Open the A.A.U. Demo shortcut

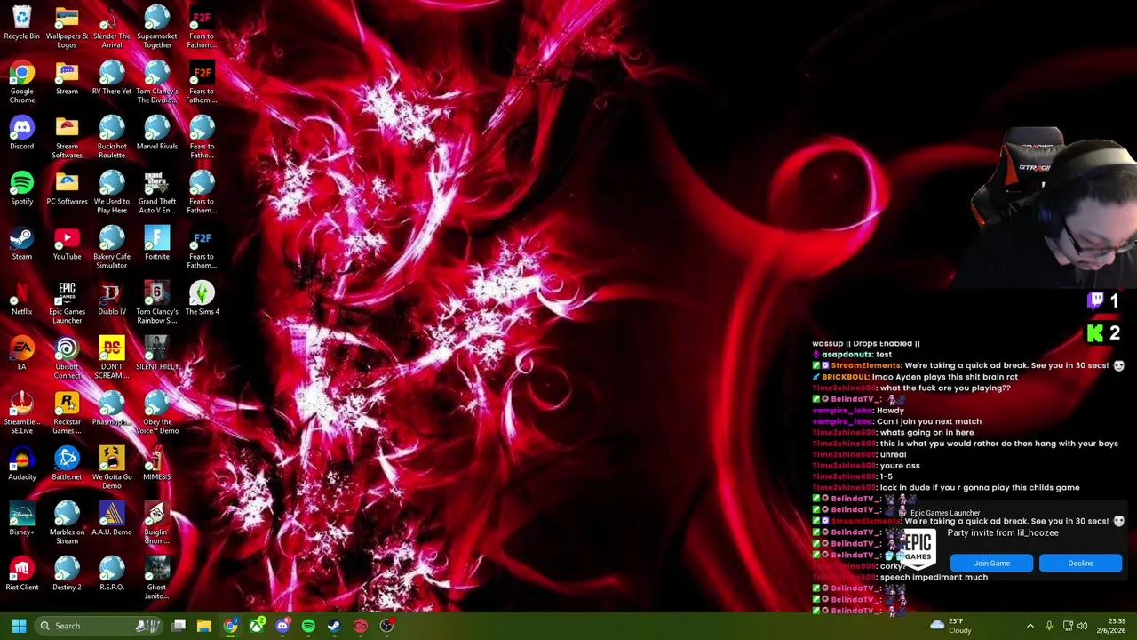click(x=112, y=519)
